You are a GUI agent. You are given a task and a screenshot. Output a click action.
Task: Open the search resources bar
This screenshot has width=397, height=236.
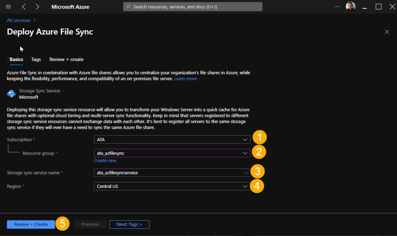coord(192,6)
